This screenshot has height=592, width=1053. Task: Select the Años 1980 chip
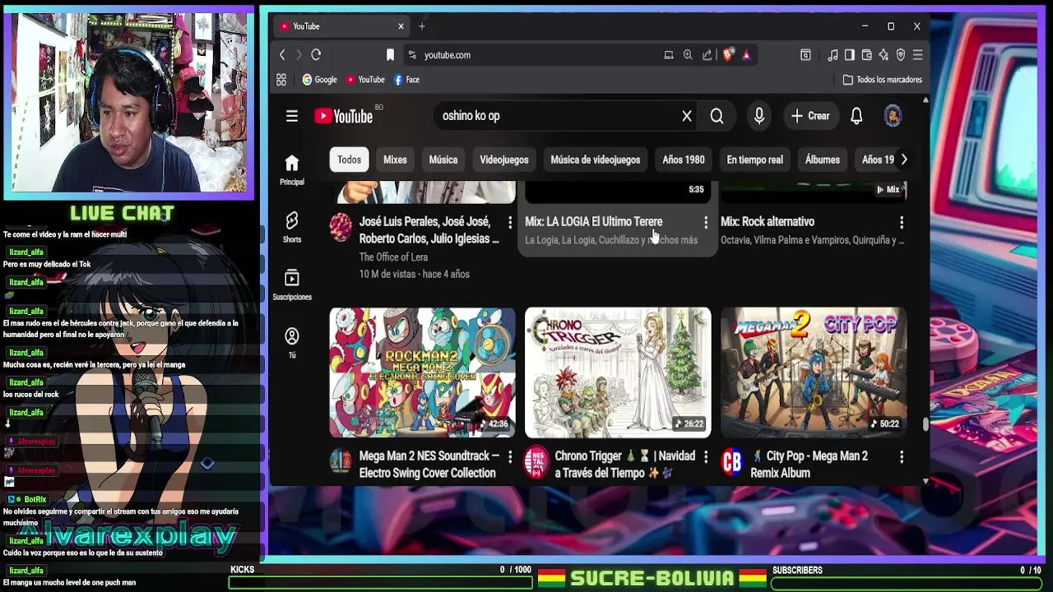684,160
